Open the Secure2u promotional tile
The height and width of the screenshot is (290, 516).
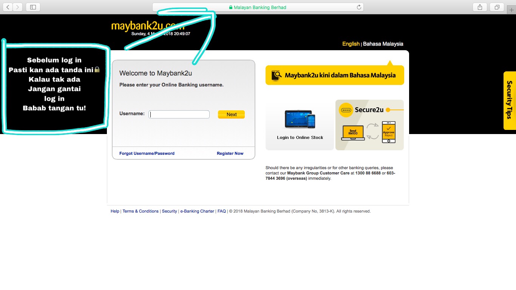pyautogui.click(x=369, y=125)
